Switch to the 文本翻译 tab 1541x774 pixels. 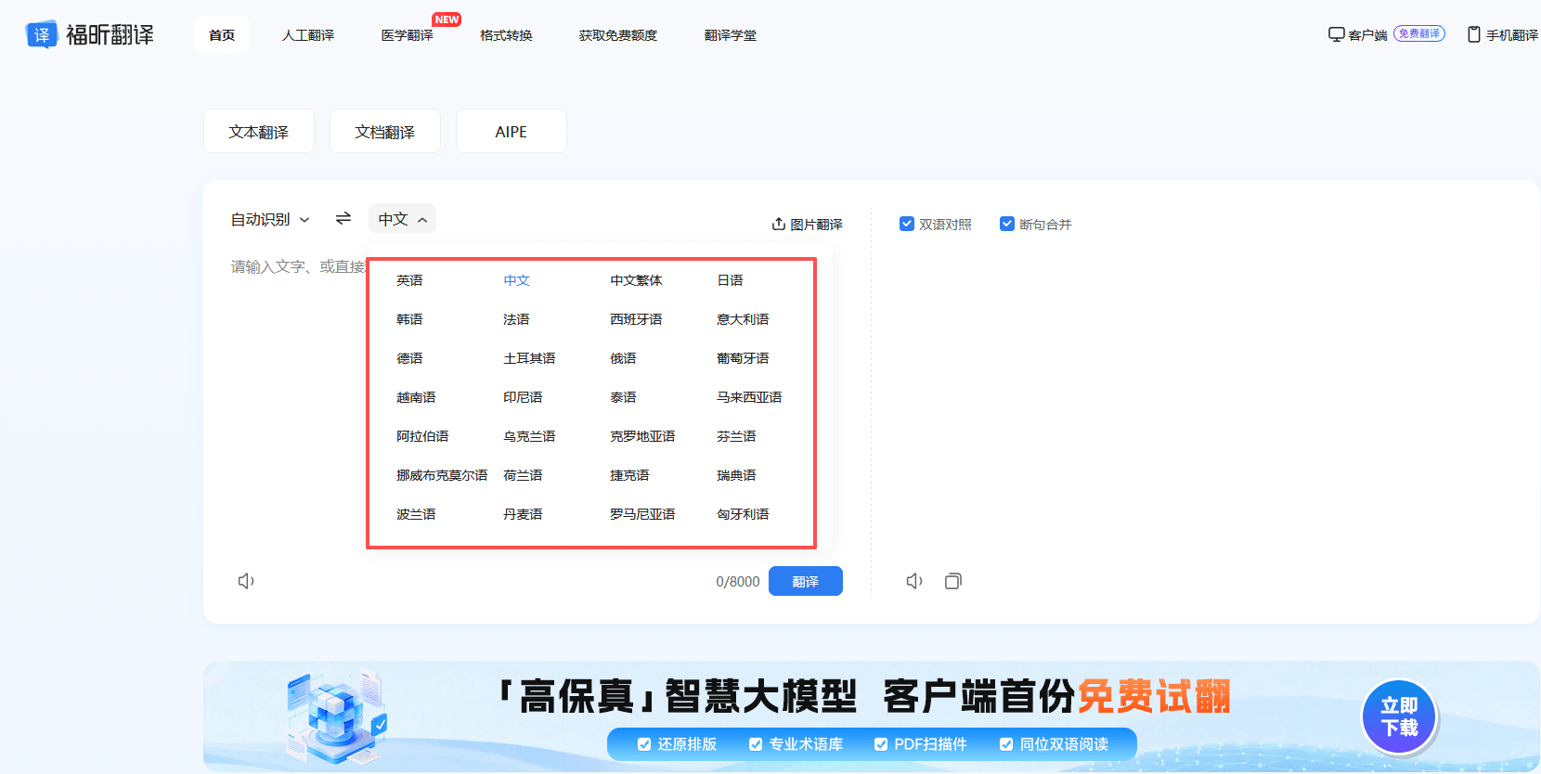click(x=259, y=132)
